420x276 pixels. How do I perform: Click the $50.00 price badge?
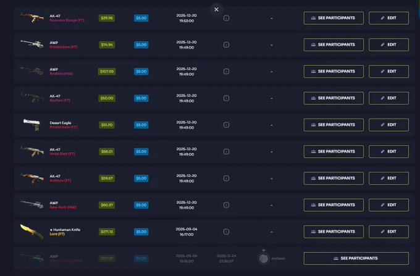click(x=107, y=98)
